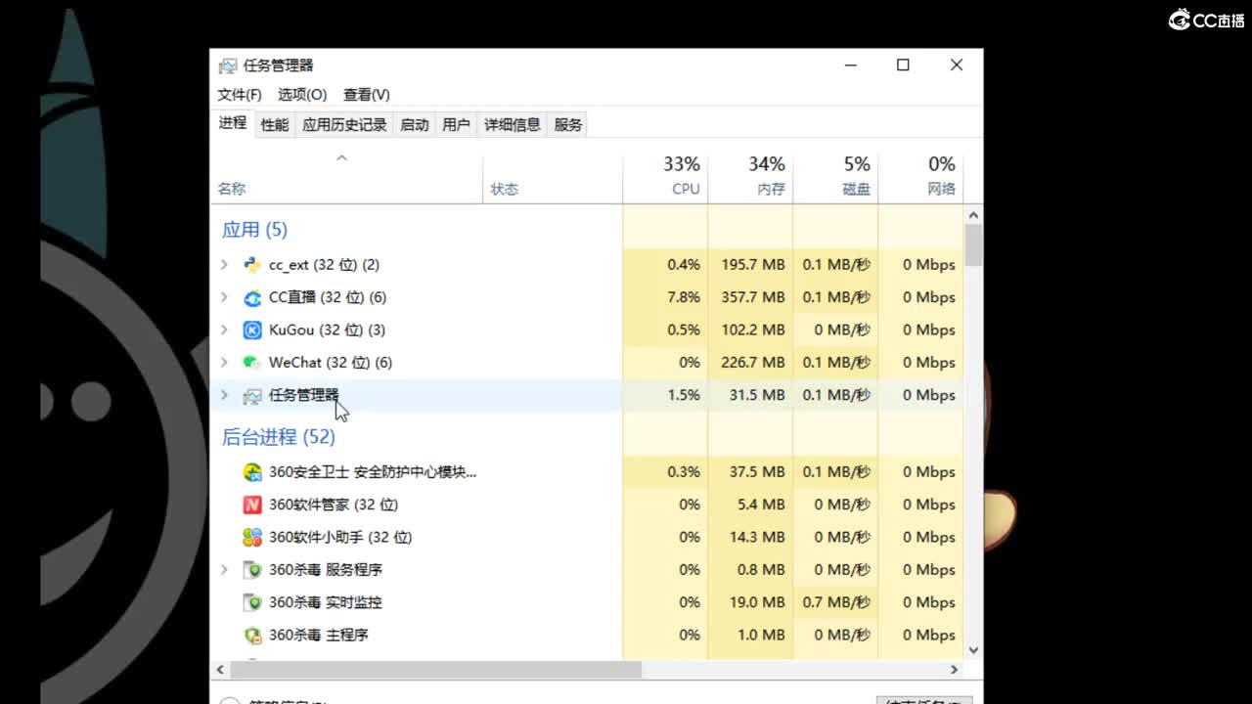1252x704 pixels.
Task: Click the vertical scrollbar up arrow
Action: [973, 214]
